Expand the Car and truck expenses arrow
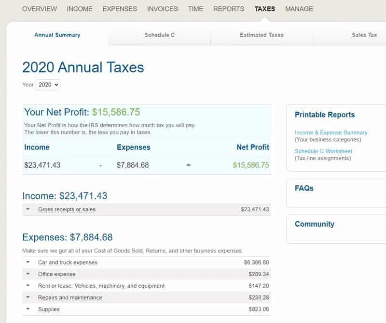 [28, 263]
